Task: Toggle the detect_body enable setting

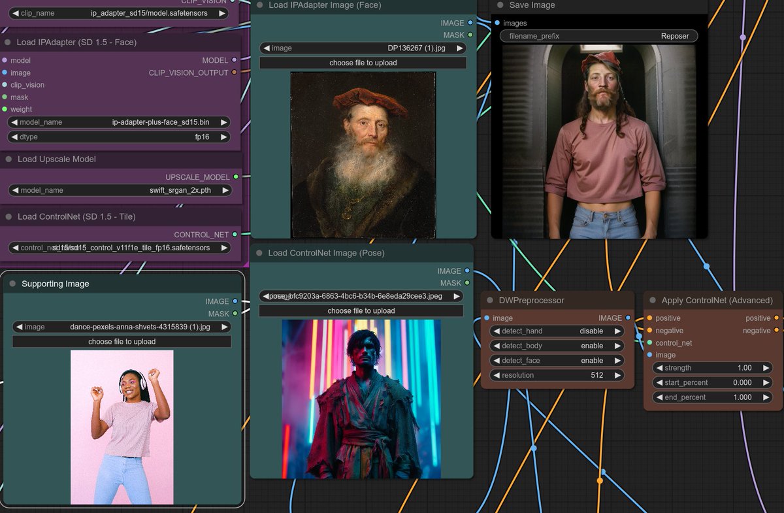Action: coord(557,346)
